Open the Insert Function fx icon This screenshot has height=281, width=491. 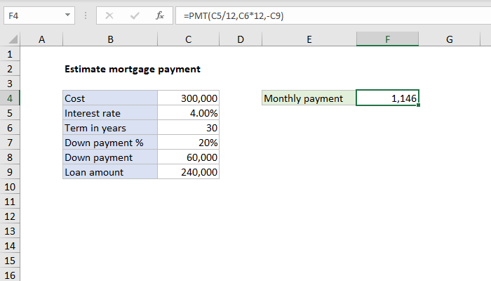[160, 15]
